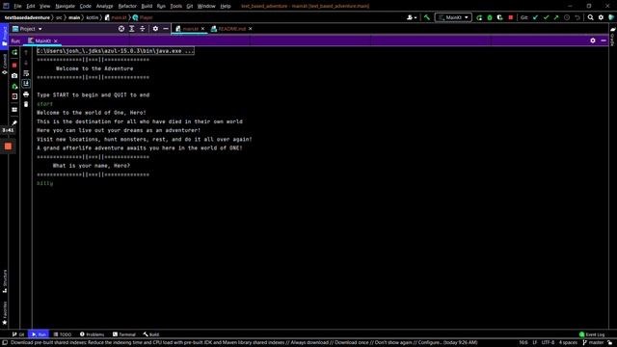Toggle scroll to end in the Run console
This screenshot has height=347, width=617.
(26, 84)
